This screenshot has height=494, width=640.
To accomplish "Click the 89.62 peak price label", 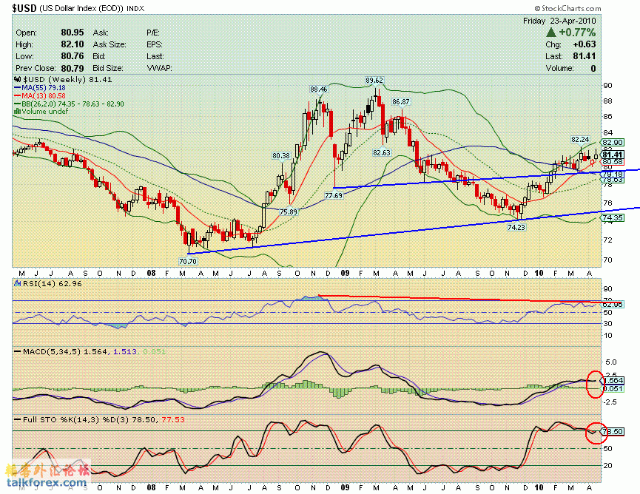I will [374, 80].
